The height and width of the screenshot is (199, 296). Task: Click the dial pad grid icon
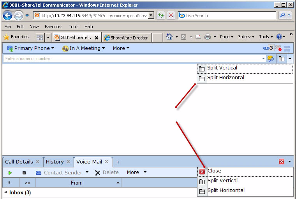click(x=287, y=48)
